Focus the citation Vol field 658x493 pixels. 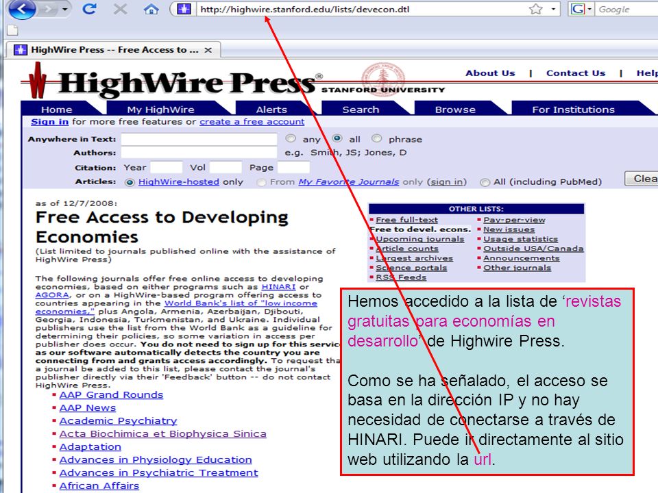click(226, 167)
